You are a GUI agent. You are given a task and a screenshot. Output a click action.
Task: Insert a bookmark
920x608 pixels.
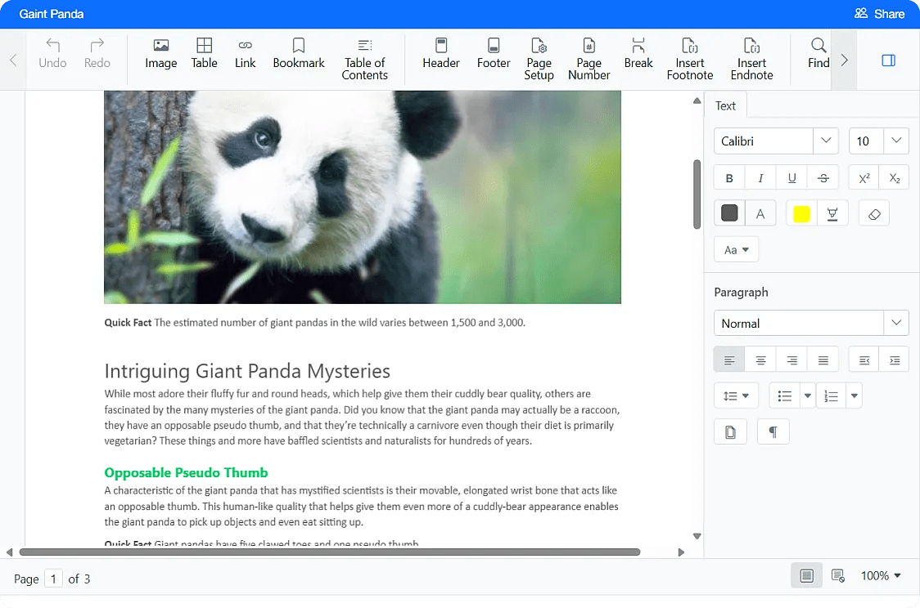(299, 57)
